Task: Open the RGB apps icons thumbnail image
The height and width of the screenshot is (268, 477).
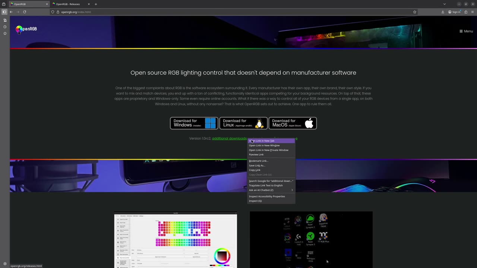Action: (x=311, y=240)
